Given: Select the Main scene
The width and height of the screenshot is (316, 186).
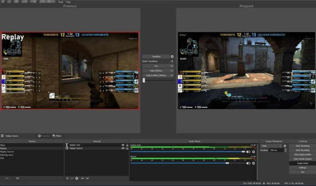Looking at the screenshot, I should [x=32, y=145].
